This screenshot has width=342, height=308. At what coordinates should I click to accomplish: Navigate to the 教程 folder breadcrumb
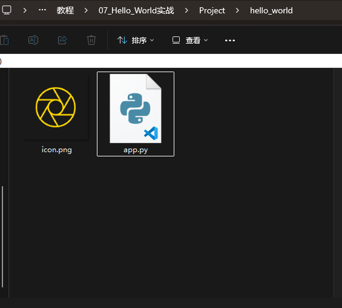click(65, 10)
